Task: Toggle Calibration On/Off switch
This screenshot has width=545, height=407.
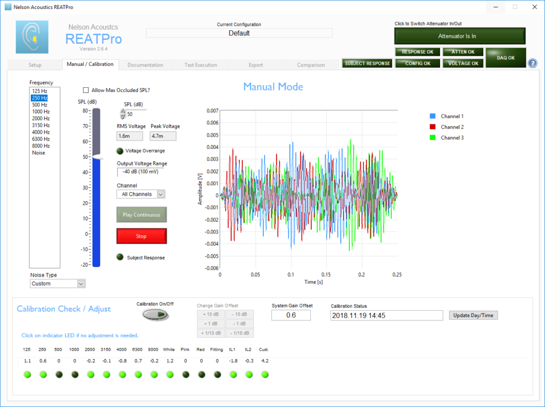Action: (x=155, y=314)
